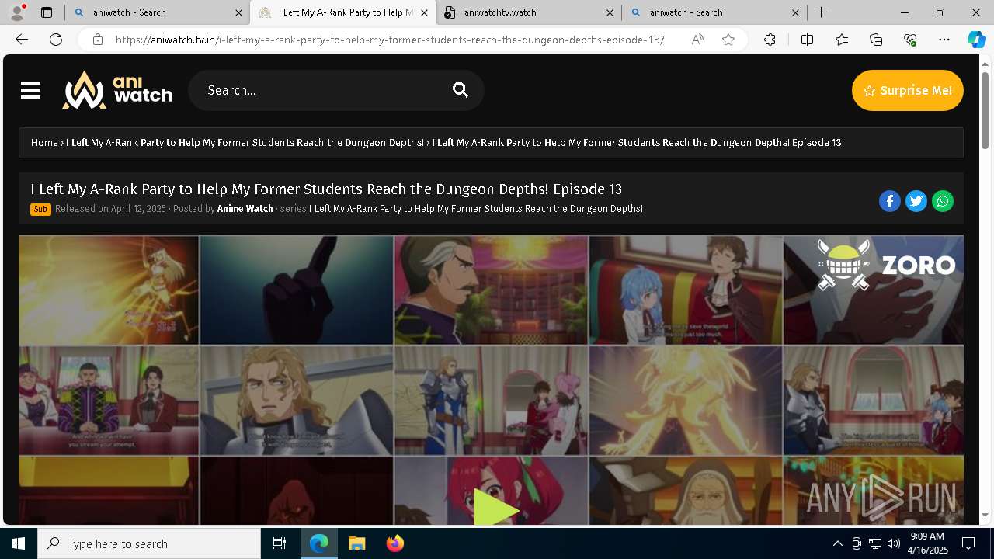Open Firefox from taskbar
994x559 pixels.
[x=394, y=543]
